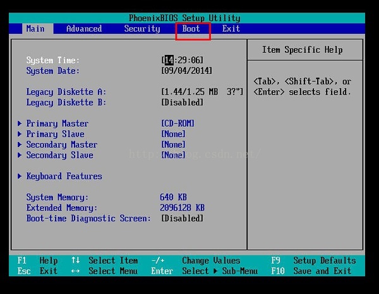Open the Primary Slave entry
379x294 pixels.
(56, 134)
